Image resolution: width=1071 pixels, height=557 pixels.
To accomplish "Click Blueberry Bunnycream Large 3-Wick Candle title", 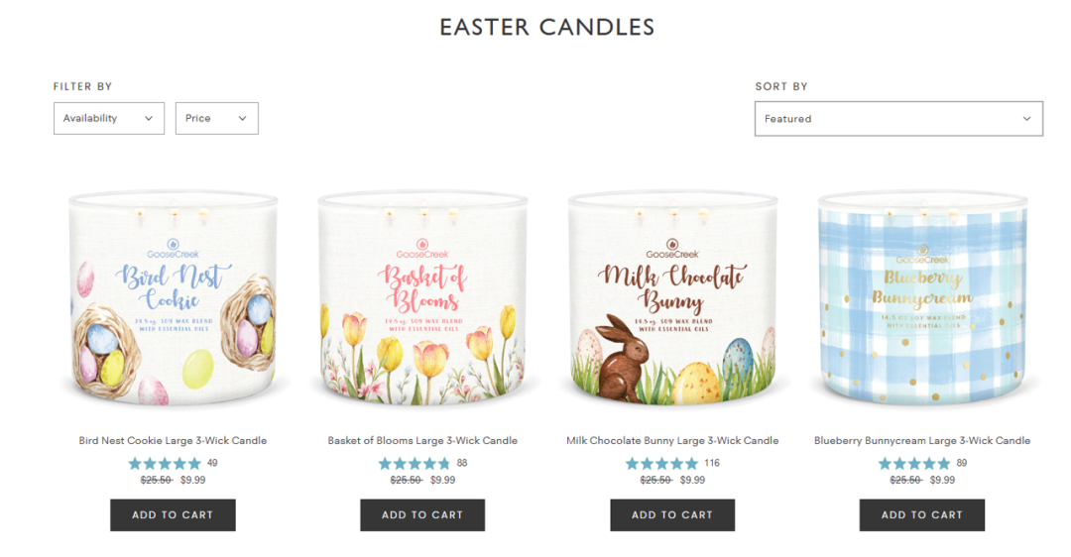I will point(922,440).
